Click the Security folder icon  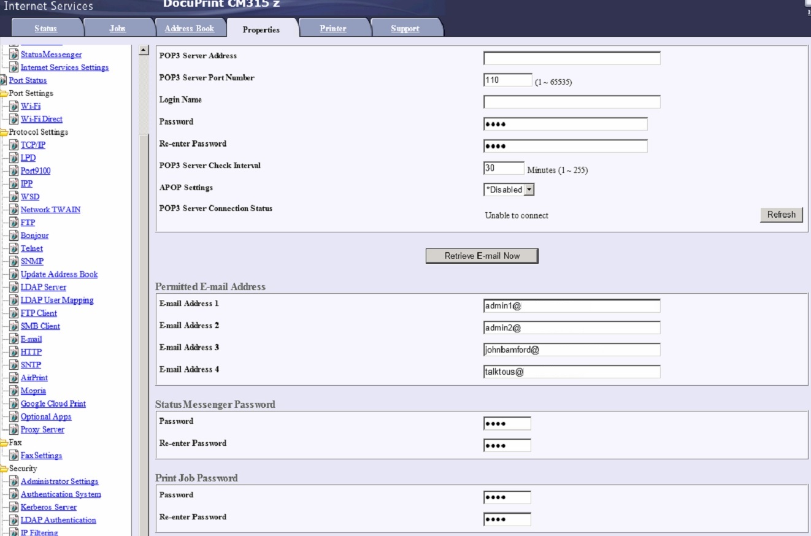4,469
